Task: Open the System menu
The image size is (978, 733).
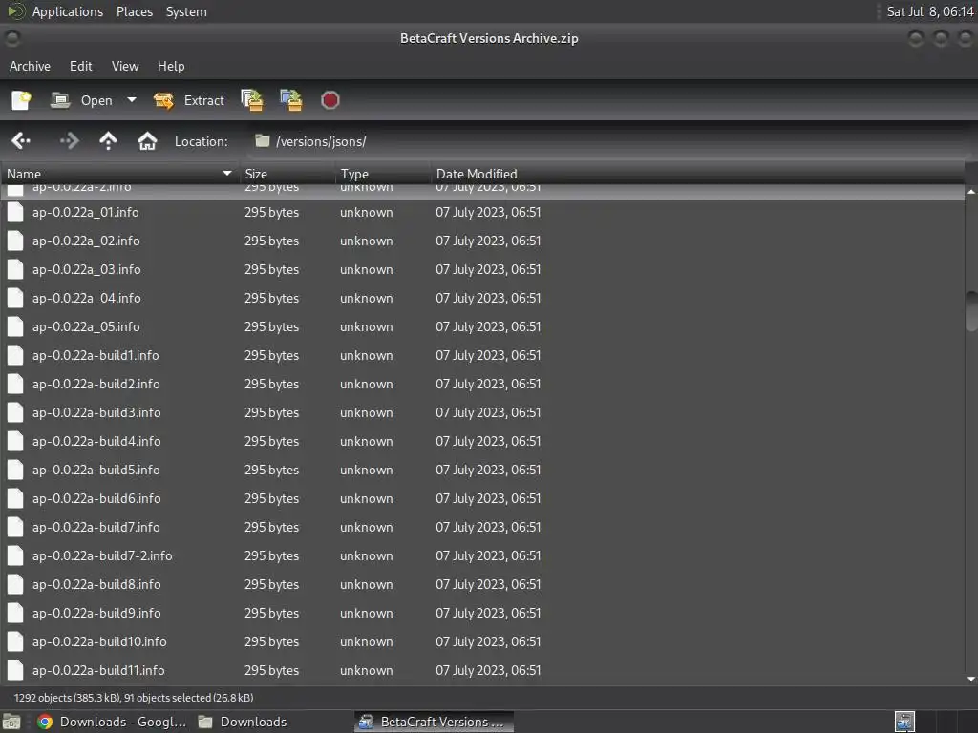Action: click(x=186, y=11)
